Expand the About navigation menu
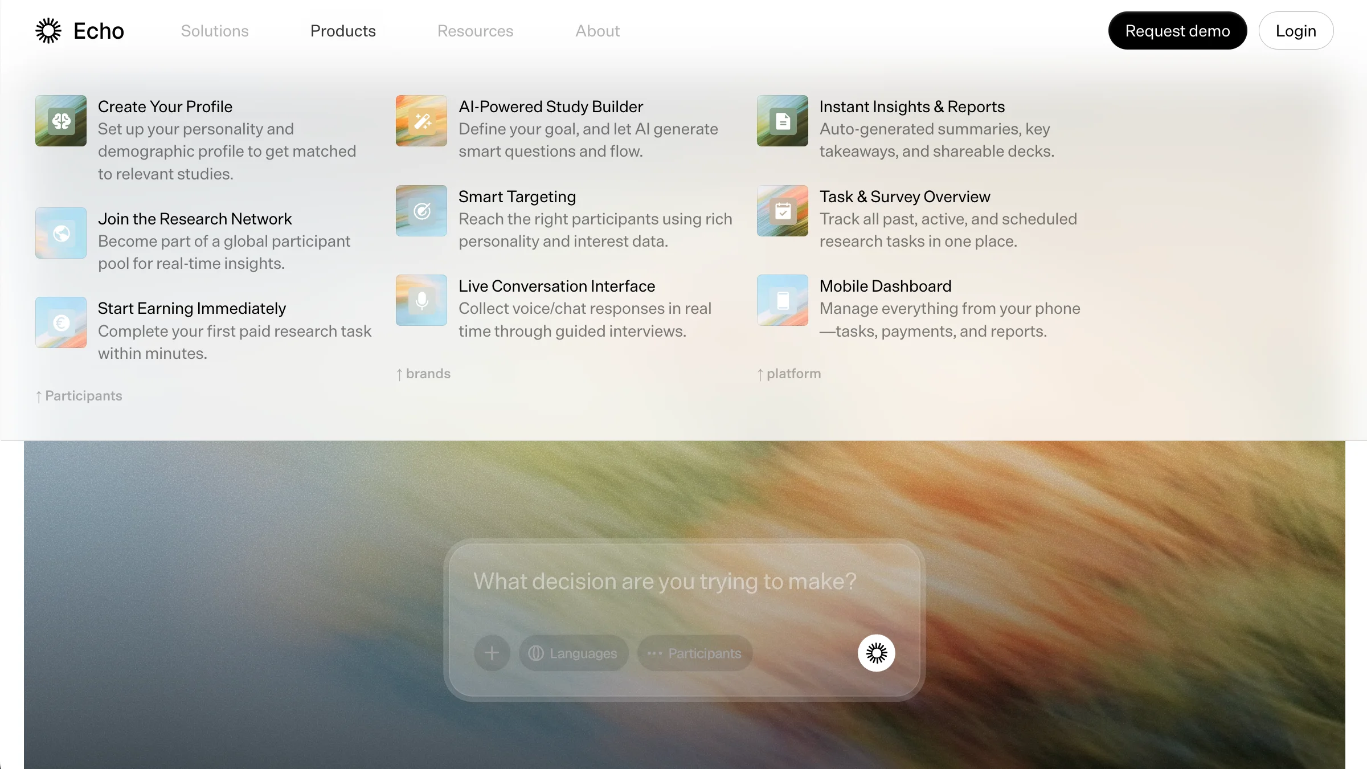The height and width of the screenshot is (769, 1367). click(x=597, y=31)
